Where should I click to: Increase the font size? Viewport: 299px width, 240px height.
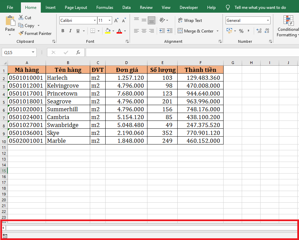coord(116,21)
